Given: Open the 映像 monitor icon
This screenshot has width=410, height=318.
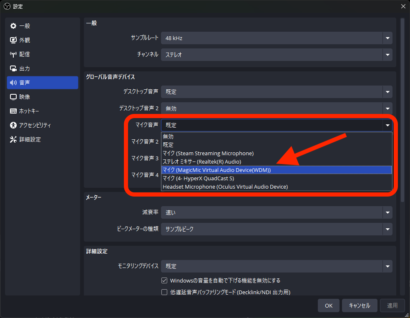Looking at the screenshot, I should pos(13,97).
